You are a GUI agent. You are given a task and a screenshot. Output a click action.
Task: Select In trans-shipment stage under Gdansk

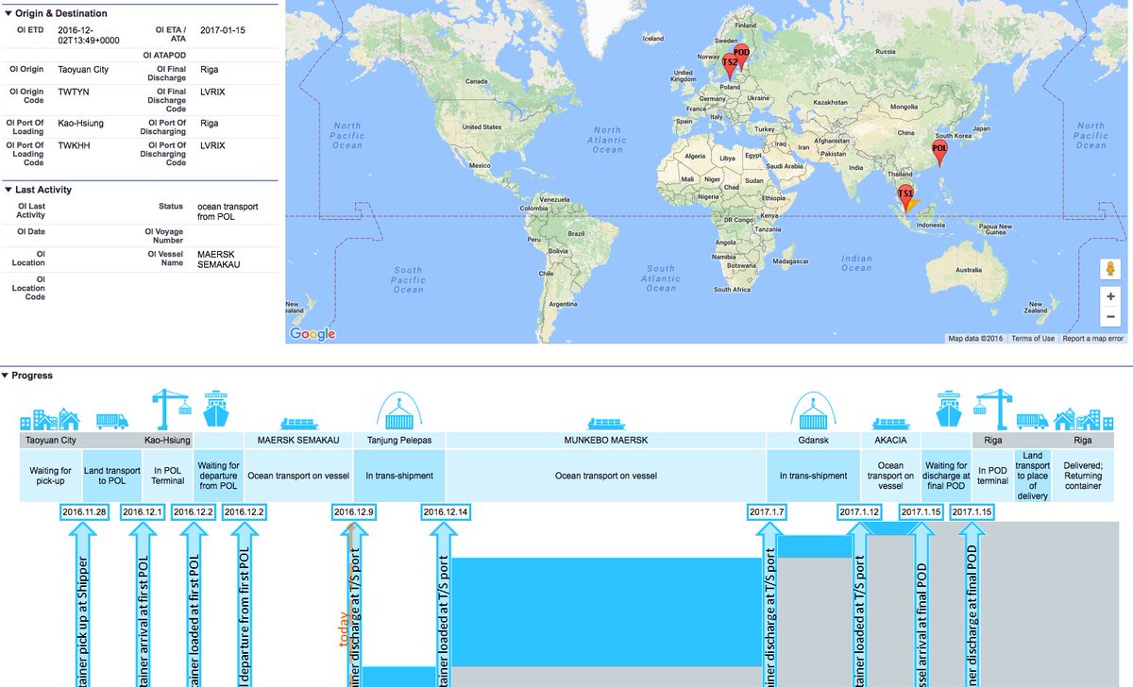coord(813,475)
